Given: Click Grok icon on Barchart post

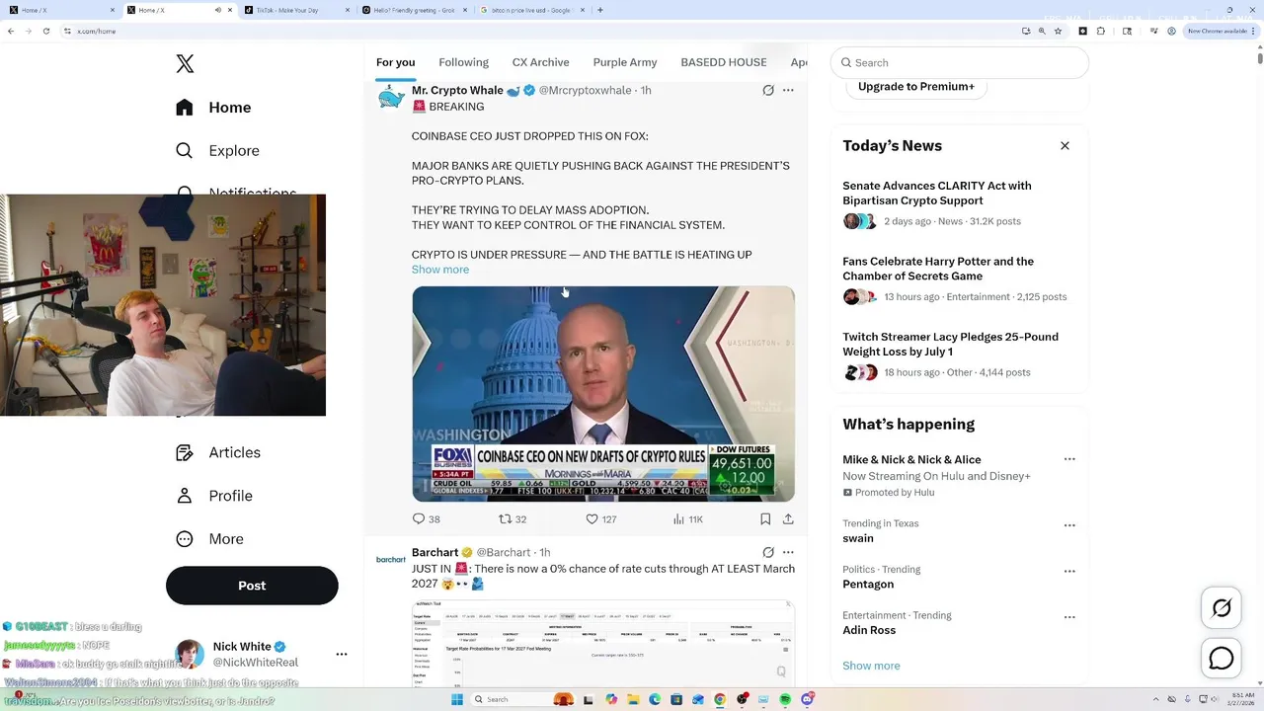Looking at the screenshot, I should pyautogui.click(x=768, y=552).
